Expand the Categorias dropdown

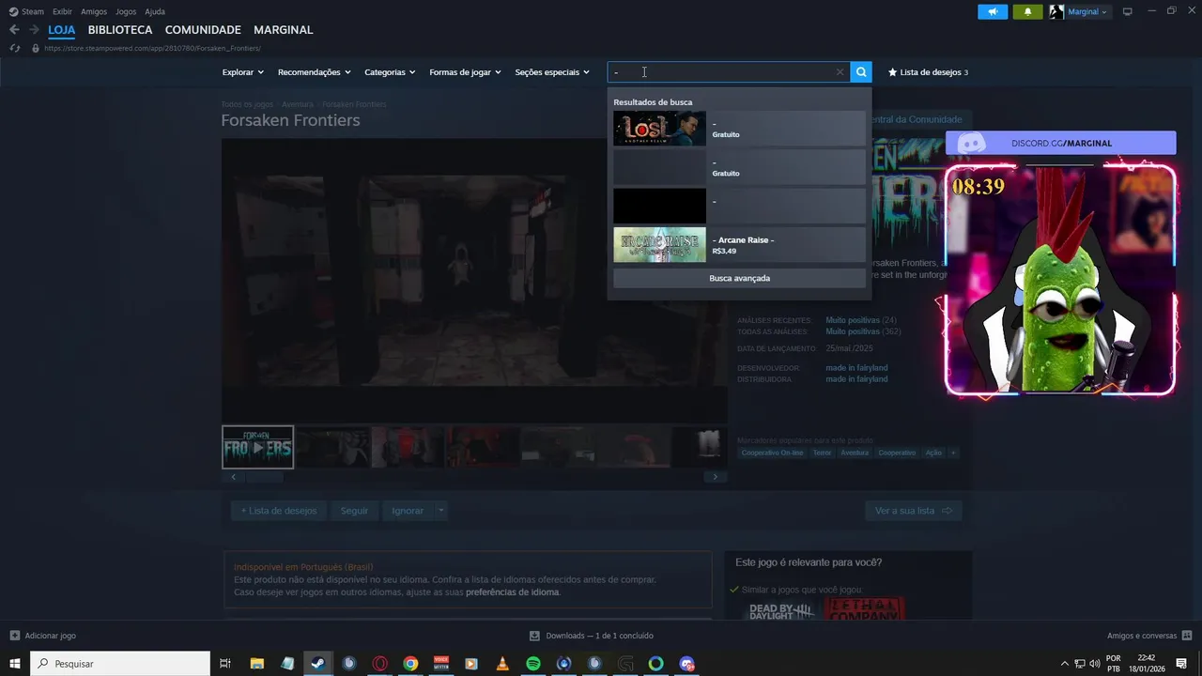click(x=389, y=72)
